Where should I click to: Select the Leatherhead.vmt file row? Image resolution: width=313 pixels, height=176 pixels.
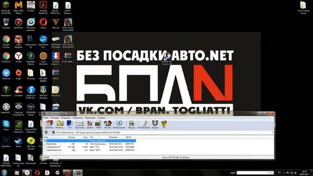89,150
